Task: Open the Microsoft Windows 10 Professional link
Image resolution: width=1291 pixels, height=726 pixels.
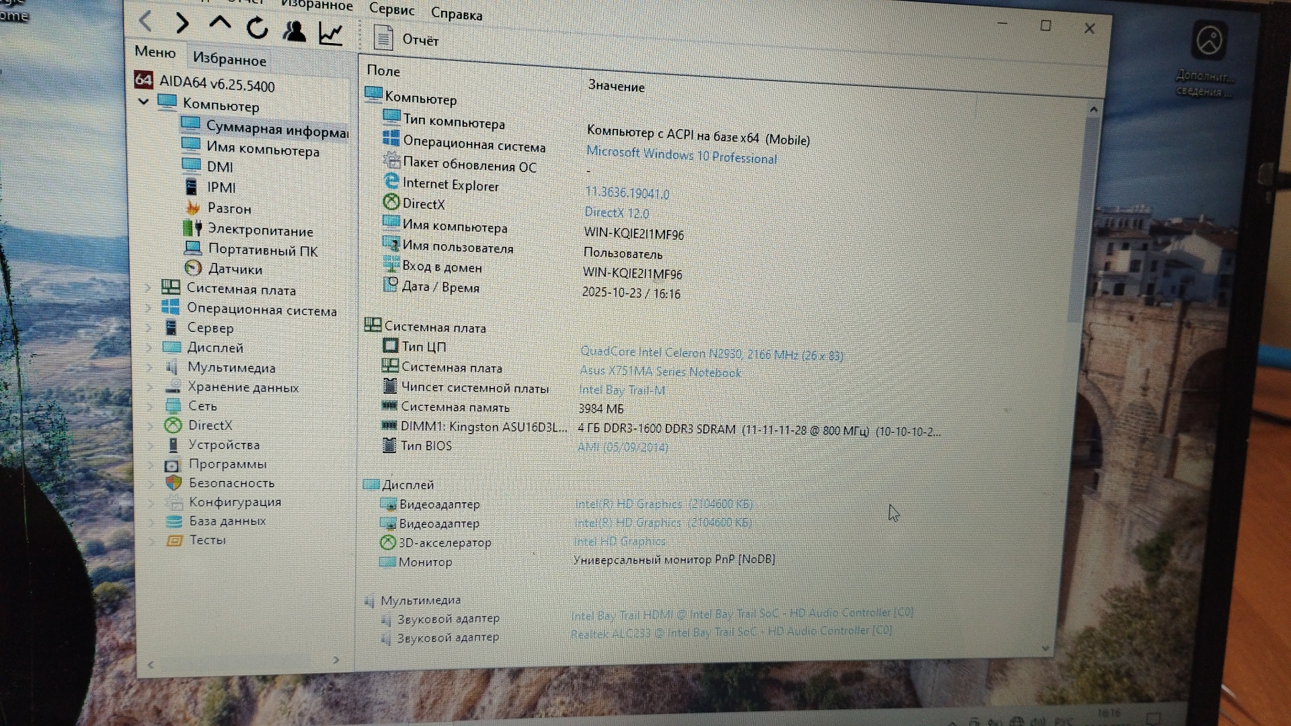Action: [681, 155]
